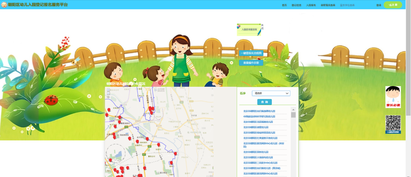Zoom in on the map
The height and width of the screenshot is (177, 411).
(x=108, y=90)
